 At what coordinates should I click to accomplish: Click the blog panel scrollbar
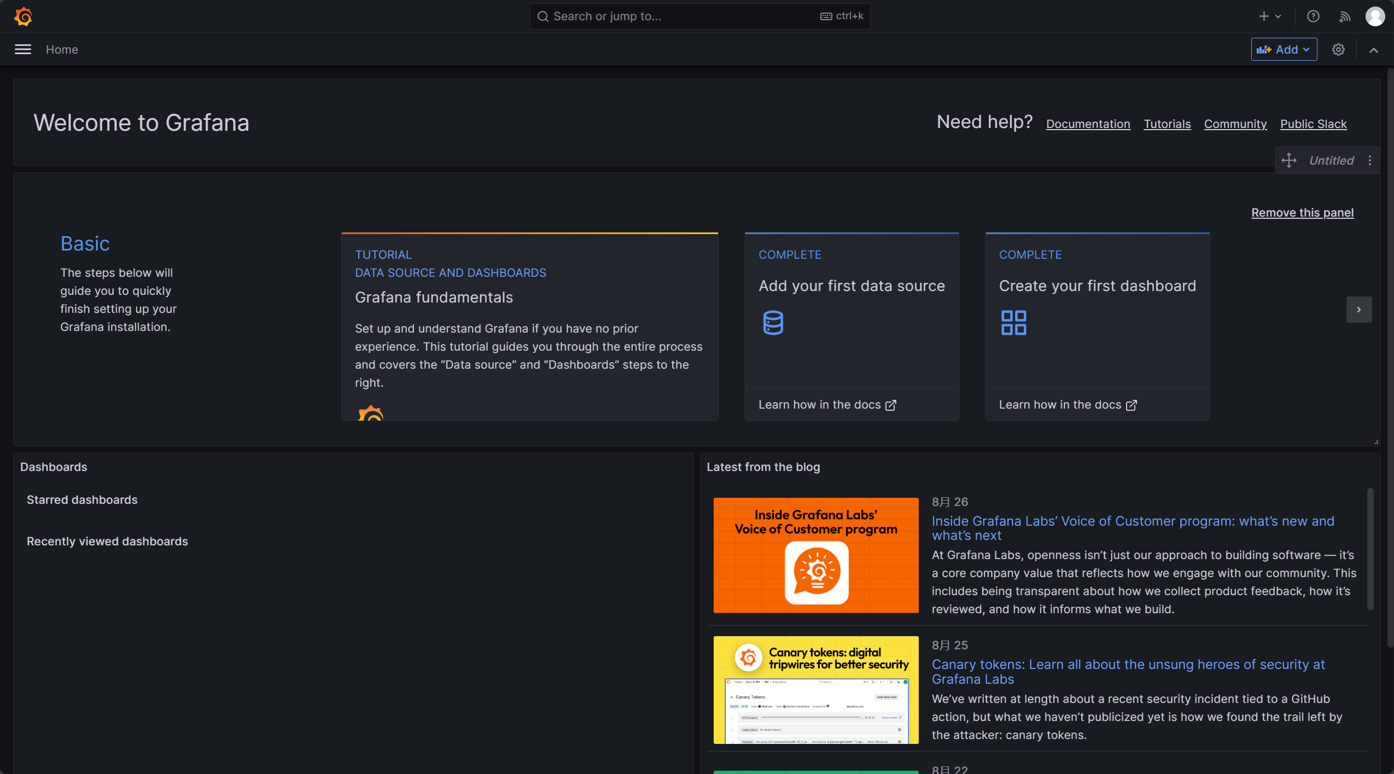pyautogui.click(x=1370, y=549)
